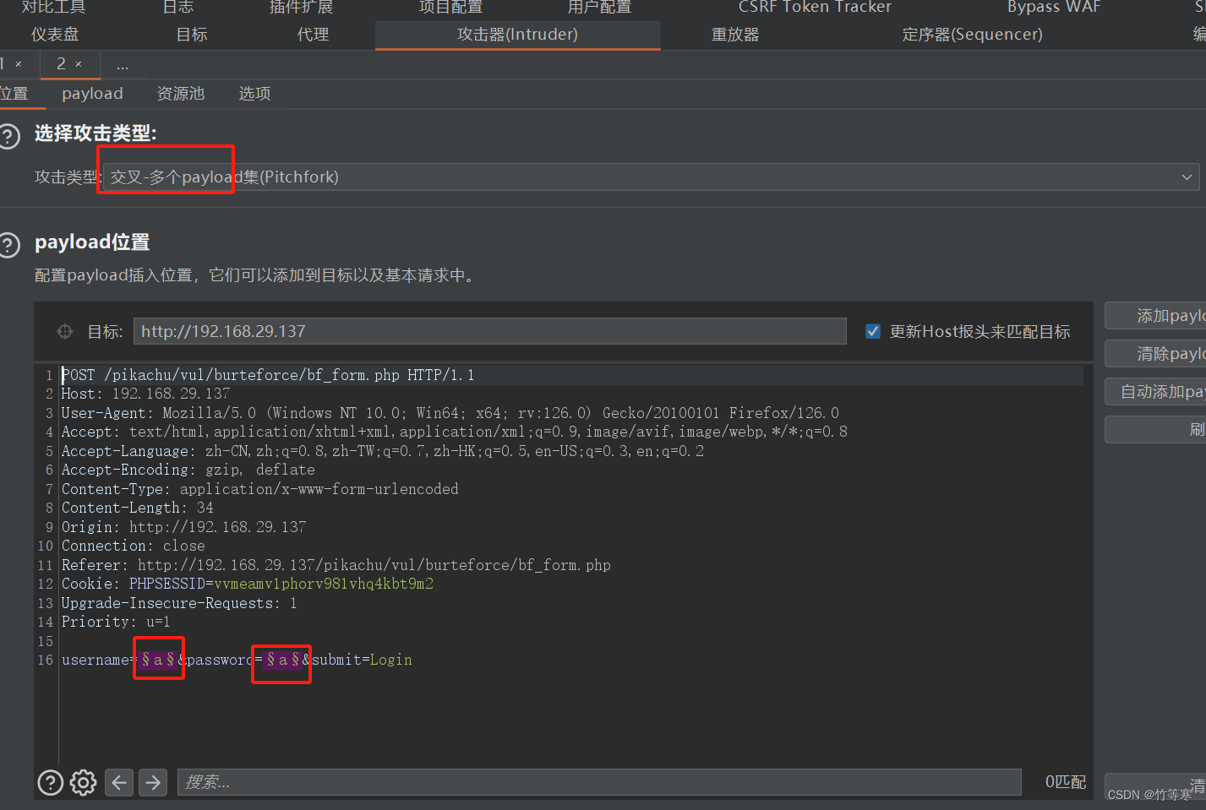Open the 仪表盘 dashboard tab
Image resolution: width=1206 pixels, height=810 pixels.
(55, 35)
